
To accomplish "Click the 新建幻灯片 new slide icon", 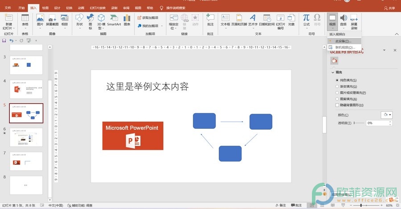I will pyautogui.click(x=9, y=18).
